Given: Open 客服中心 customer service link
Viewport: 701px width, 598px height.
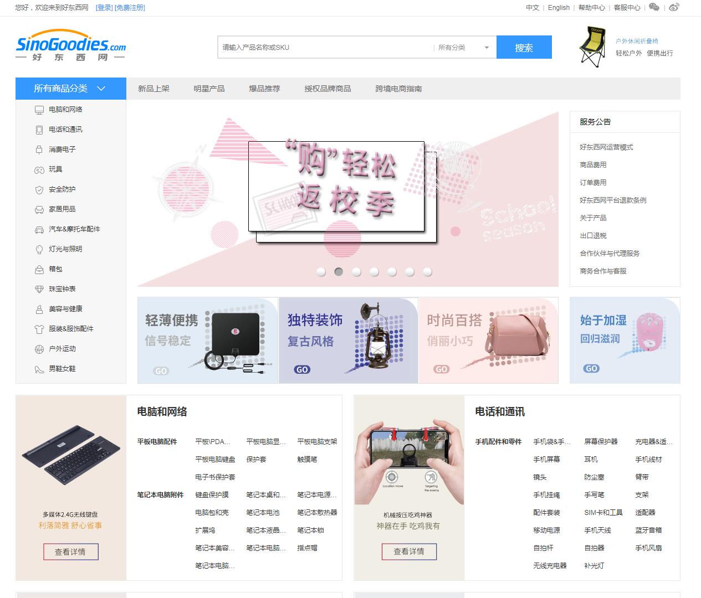Looking at the screenshot, I should (x=627, y=8).
